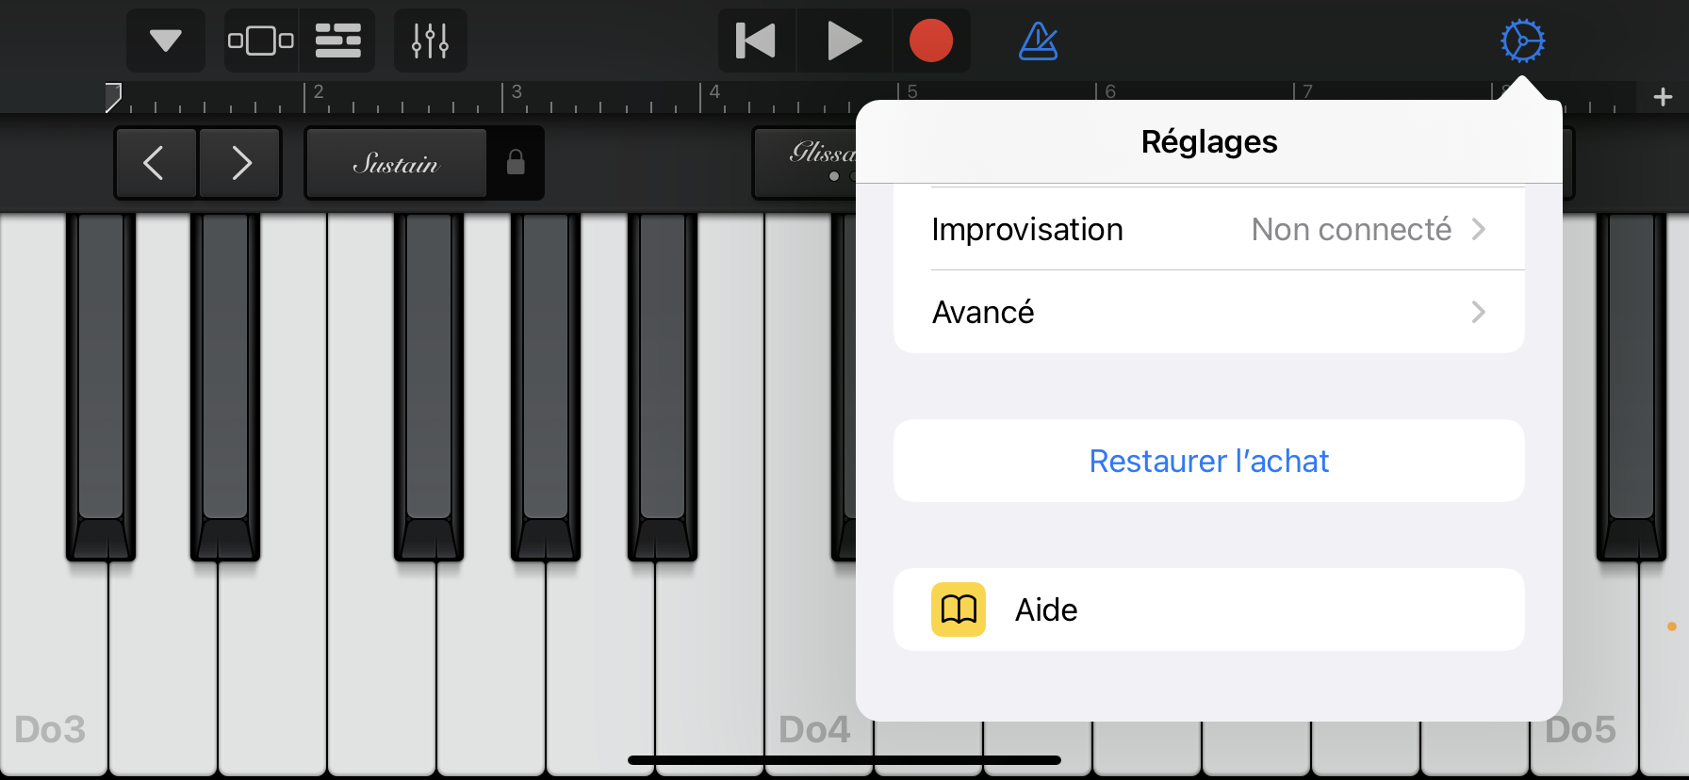Open track controls mixer icon
This screenshot has height=780, width=1689.
pyautogui.click(x=430, y=41)
